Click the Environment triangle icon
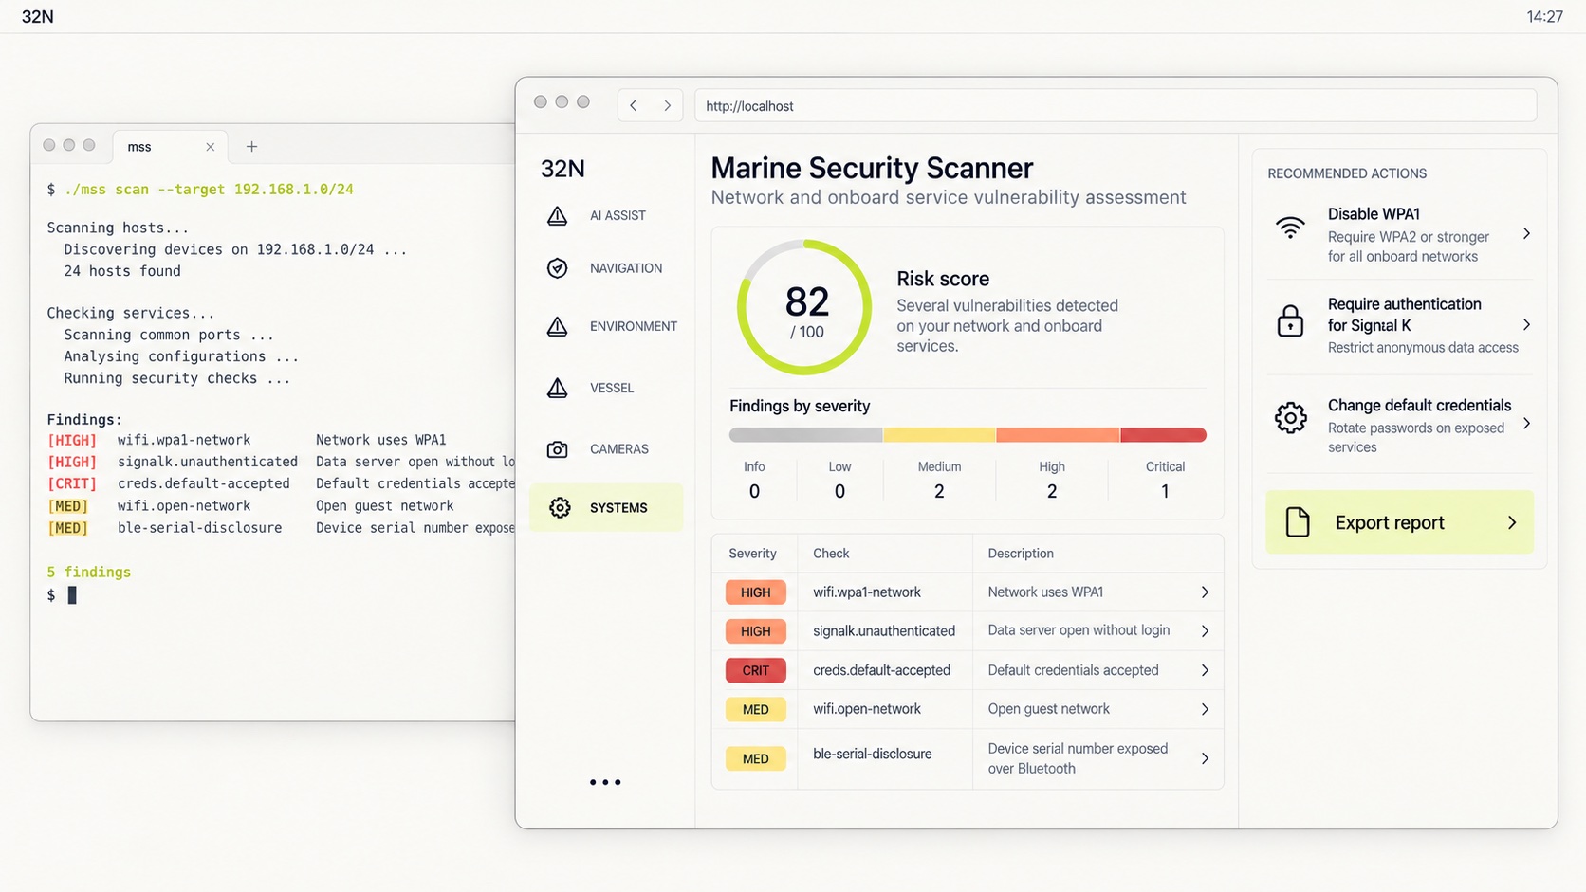The height and width of the screenshot is (892, 1586). pos(557,326)
